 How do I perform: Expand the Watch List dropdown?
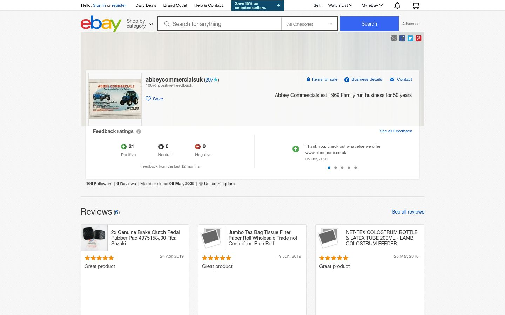(x=340, y=5)
